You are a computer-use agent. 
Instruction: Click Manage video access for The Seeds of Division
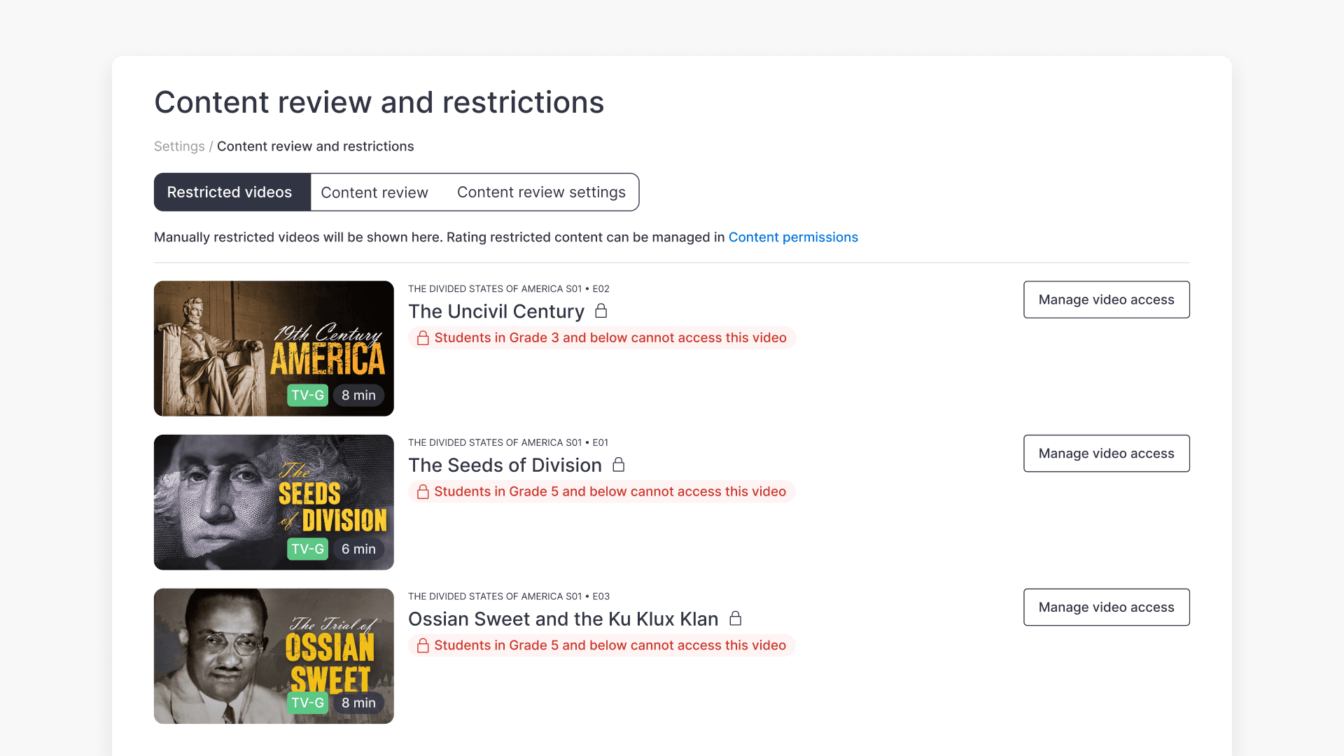coord(1106,453)
